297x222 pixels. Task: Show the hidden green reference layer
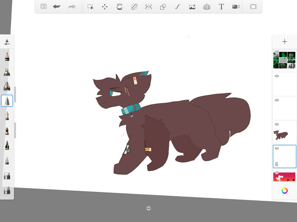coord(276,53)
